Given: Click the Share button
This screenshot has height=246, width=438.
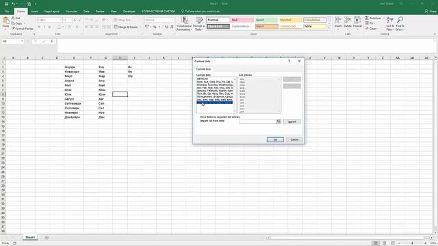Looking at the screenshot, I should coord(430,12).
